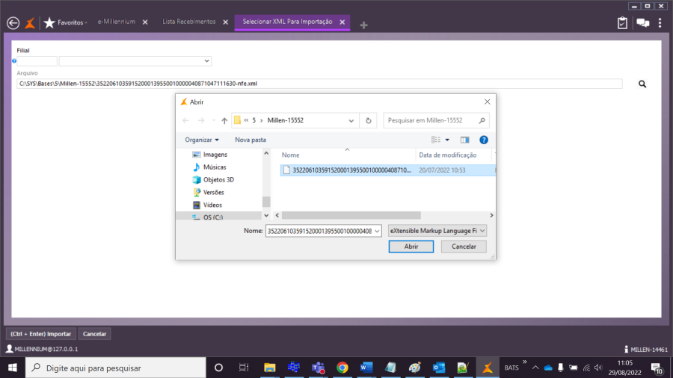Select OS (C:) drive in navigation pane

point(213,217)
